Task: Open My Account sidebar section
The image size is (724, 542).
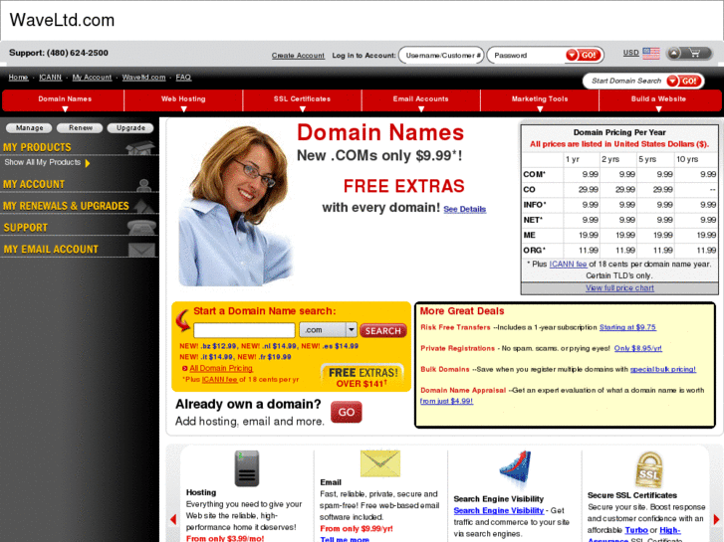Action: [x=34, y=185]
